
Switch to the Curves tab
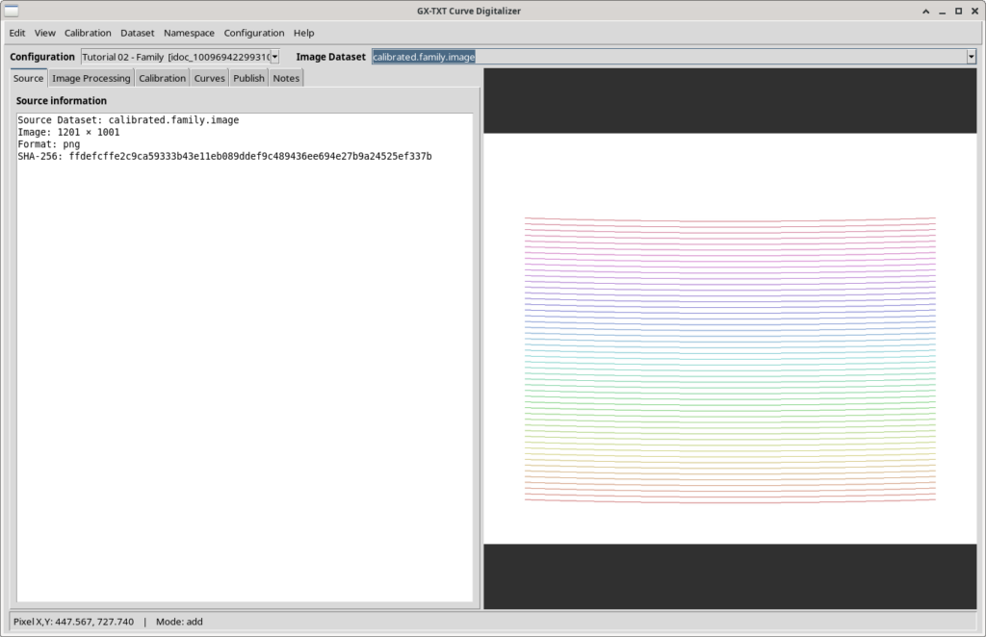[x=209, y=78]
